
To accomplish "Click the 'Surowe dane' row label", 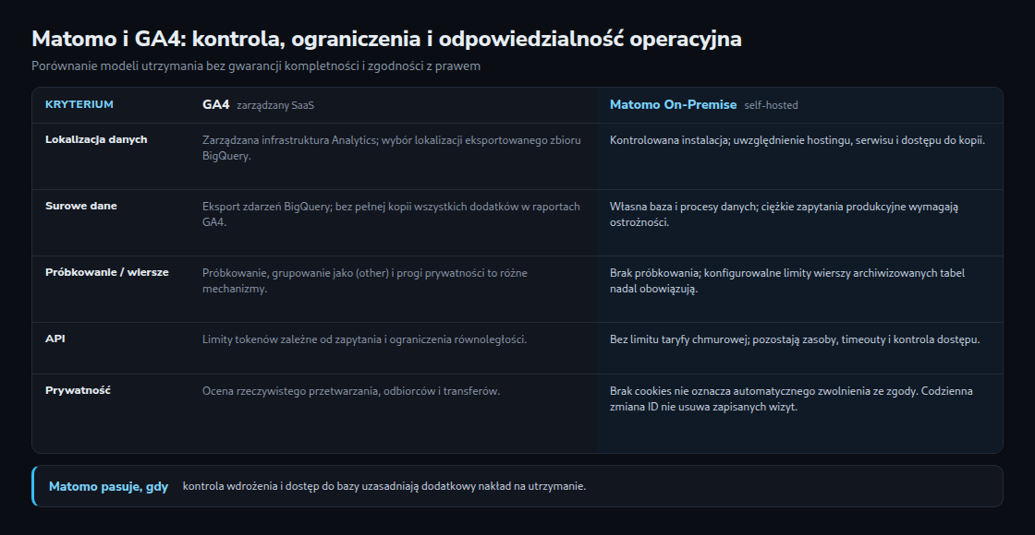I will click(81, 207).
